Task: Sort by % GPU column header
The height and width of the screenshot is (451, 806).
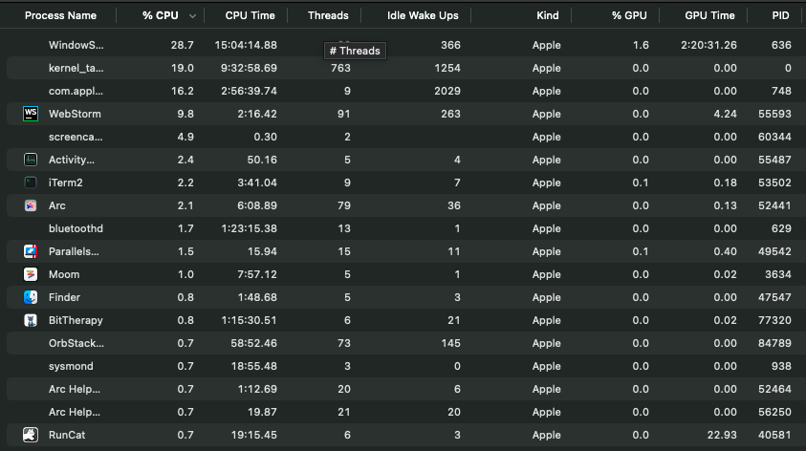Action: [x=630, y=16]
